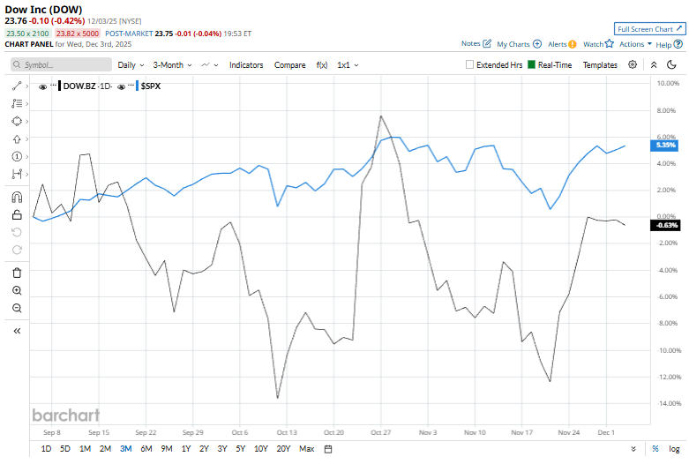Screen dimensions: 689x464
Task: Toggle the Real-Time green checkbox
Action: 531,64
